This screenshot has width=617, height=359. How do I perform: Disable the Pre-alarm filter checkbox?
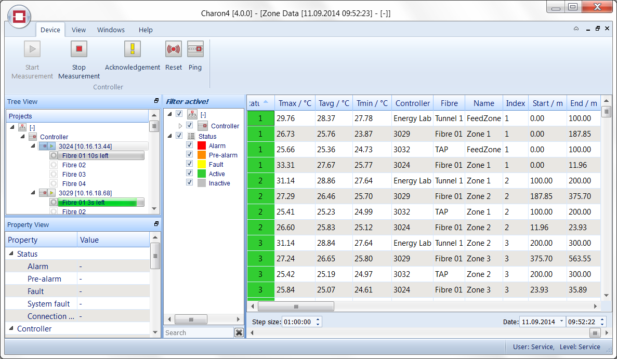[190, 155]
